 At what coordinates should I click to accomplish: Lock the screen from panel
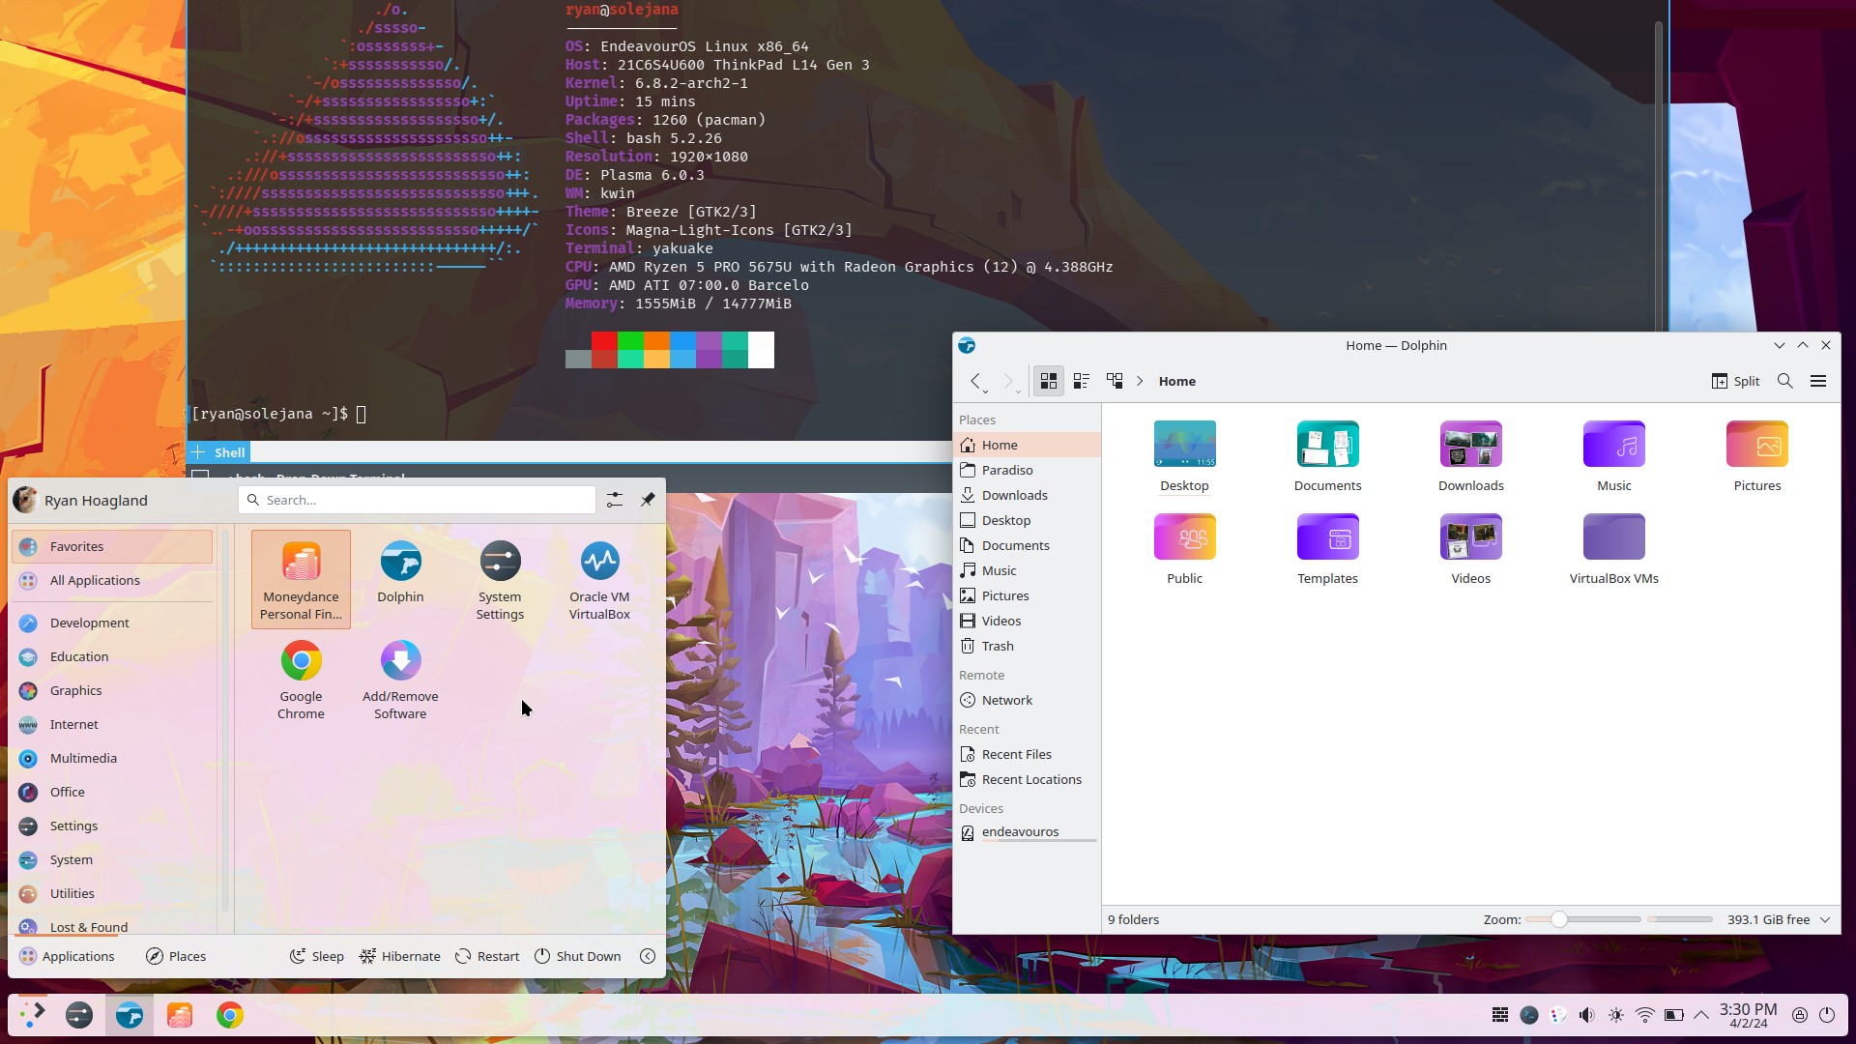click(x=1800, y=1015)
